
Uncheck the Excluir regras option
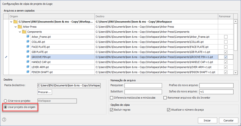[112, 110]
